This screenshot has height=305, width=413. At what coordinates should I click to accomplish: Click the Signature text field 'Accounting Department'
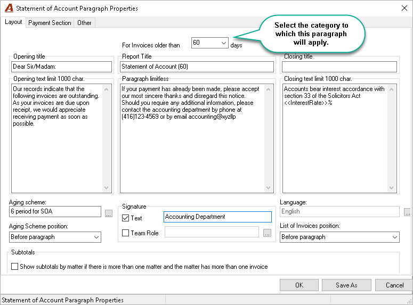click(x=217, y=217)
